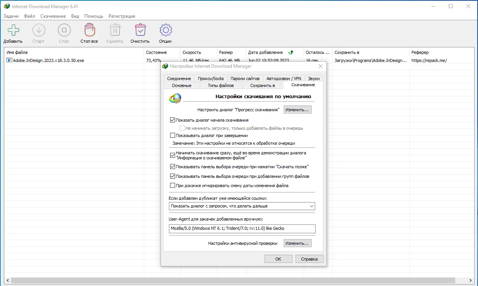Close the settings dialog with X
This screenshot has height=286, width=478.
(320, 66)
